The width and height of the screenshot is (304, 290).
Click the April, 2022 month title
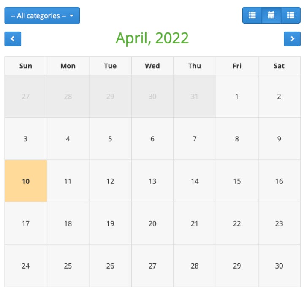pos(152,38)
